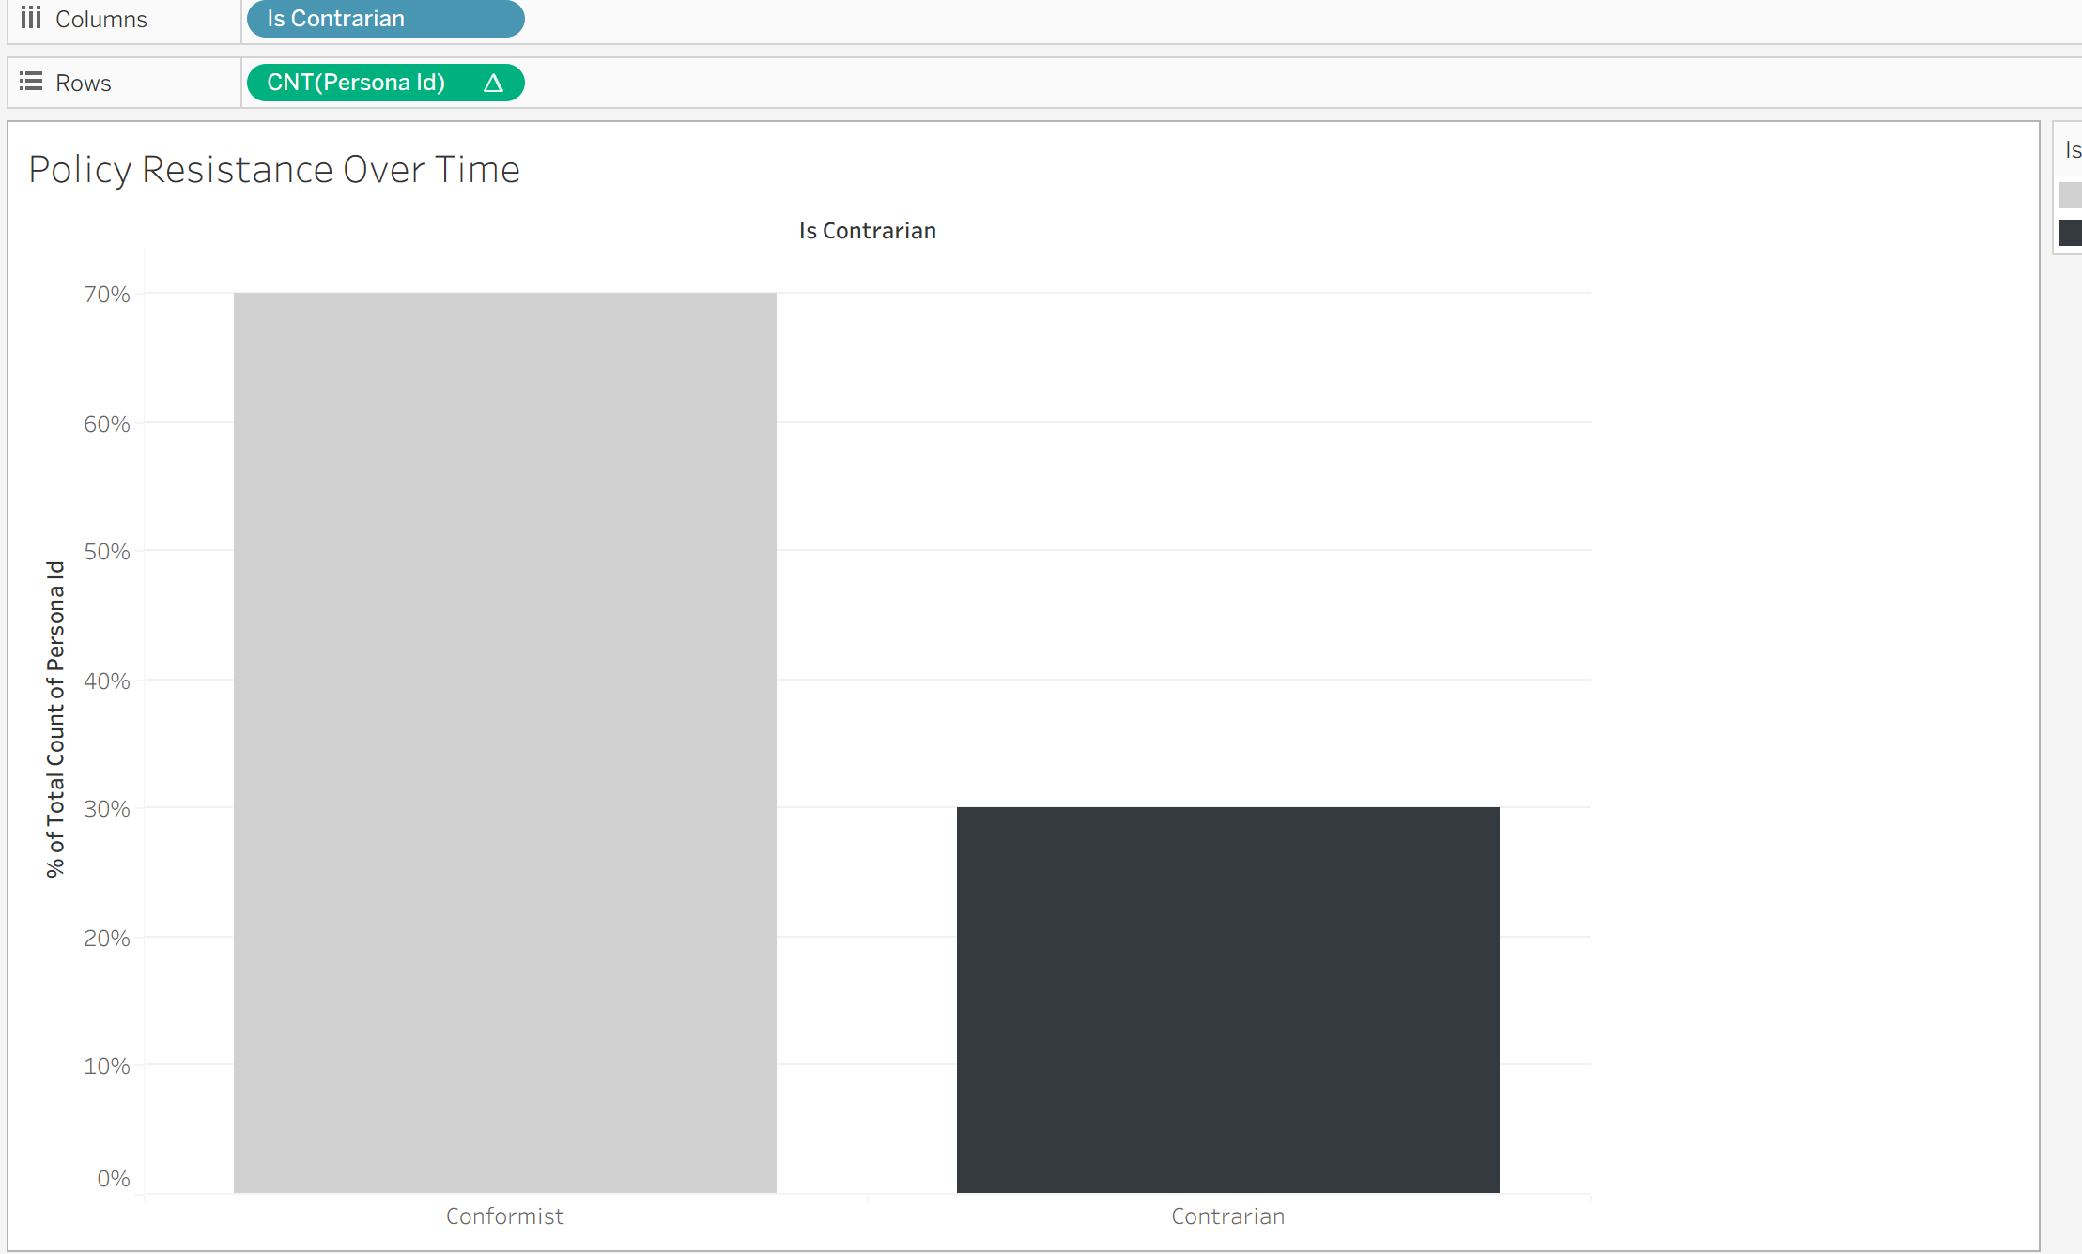Select the Is Contrarian pill on Columns
Viewport: 2082px width, 1254px height.
click(x=384, y=19)
